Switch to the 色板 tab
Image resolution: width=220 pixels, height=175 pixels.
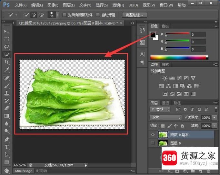pyautogui.click(x=165, y=26)
